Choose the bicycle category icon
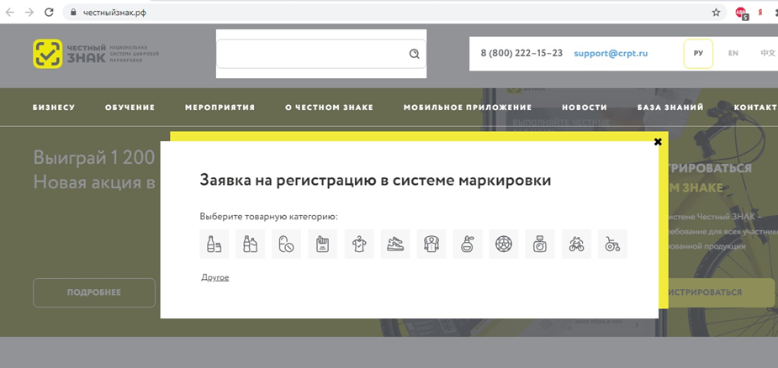 (x=576, y=244)
